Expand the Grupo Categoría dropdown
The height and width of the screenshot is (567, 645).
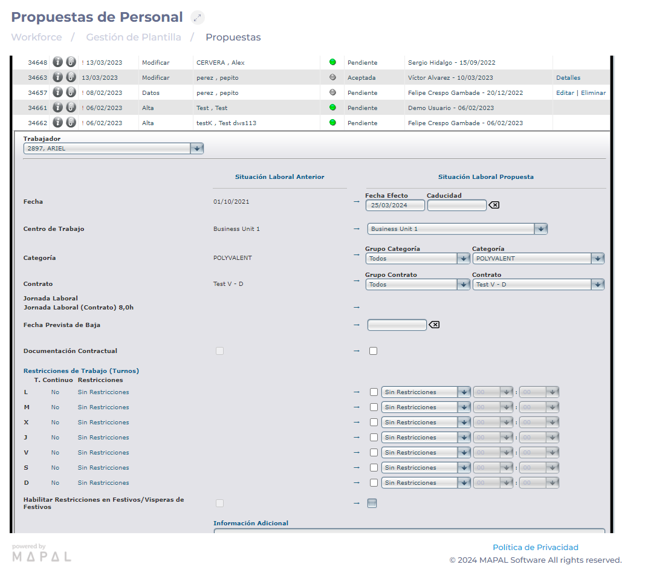pyautogui.click(x=464, y=259)
